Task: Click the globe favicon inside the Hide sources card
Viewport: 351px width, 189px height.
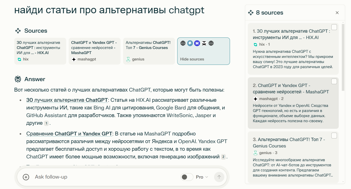Action: 183,43
